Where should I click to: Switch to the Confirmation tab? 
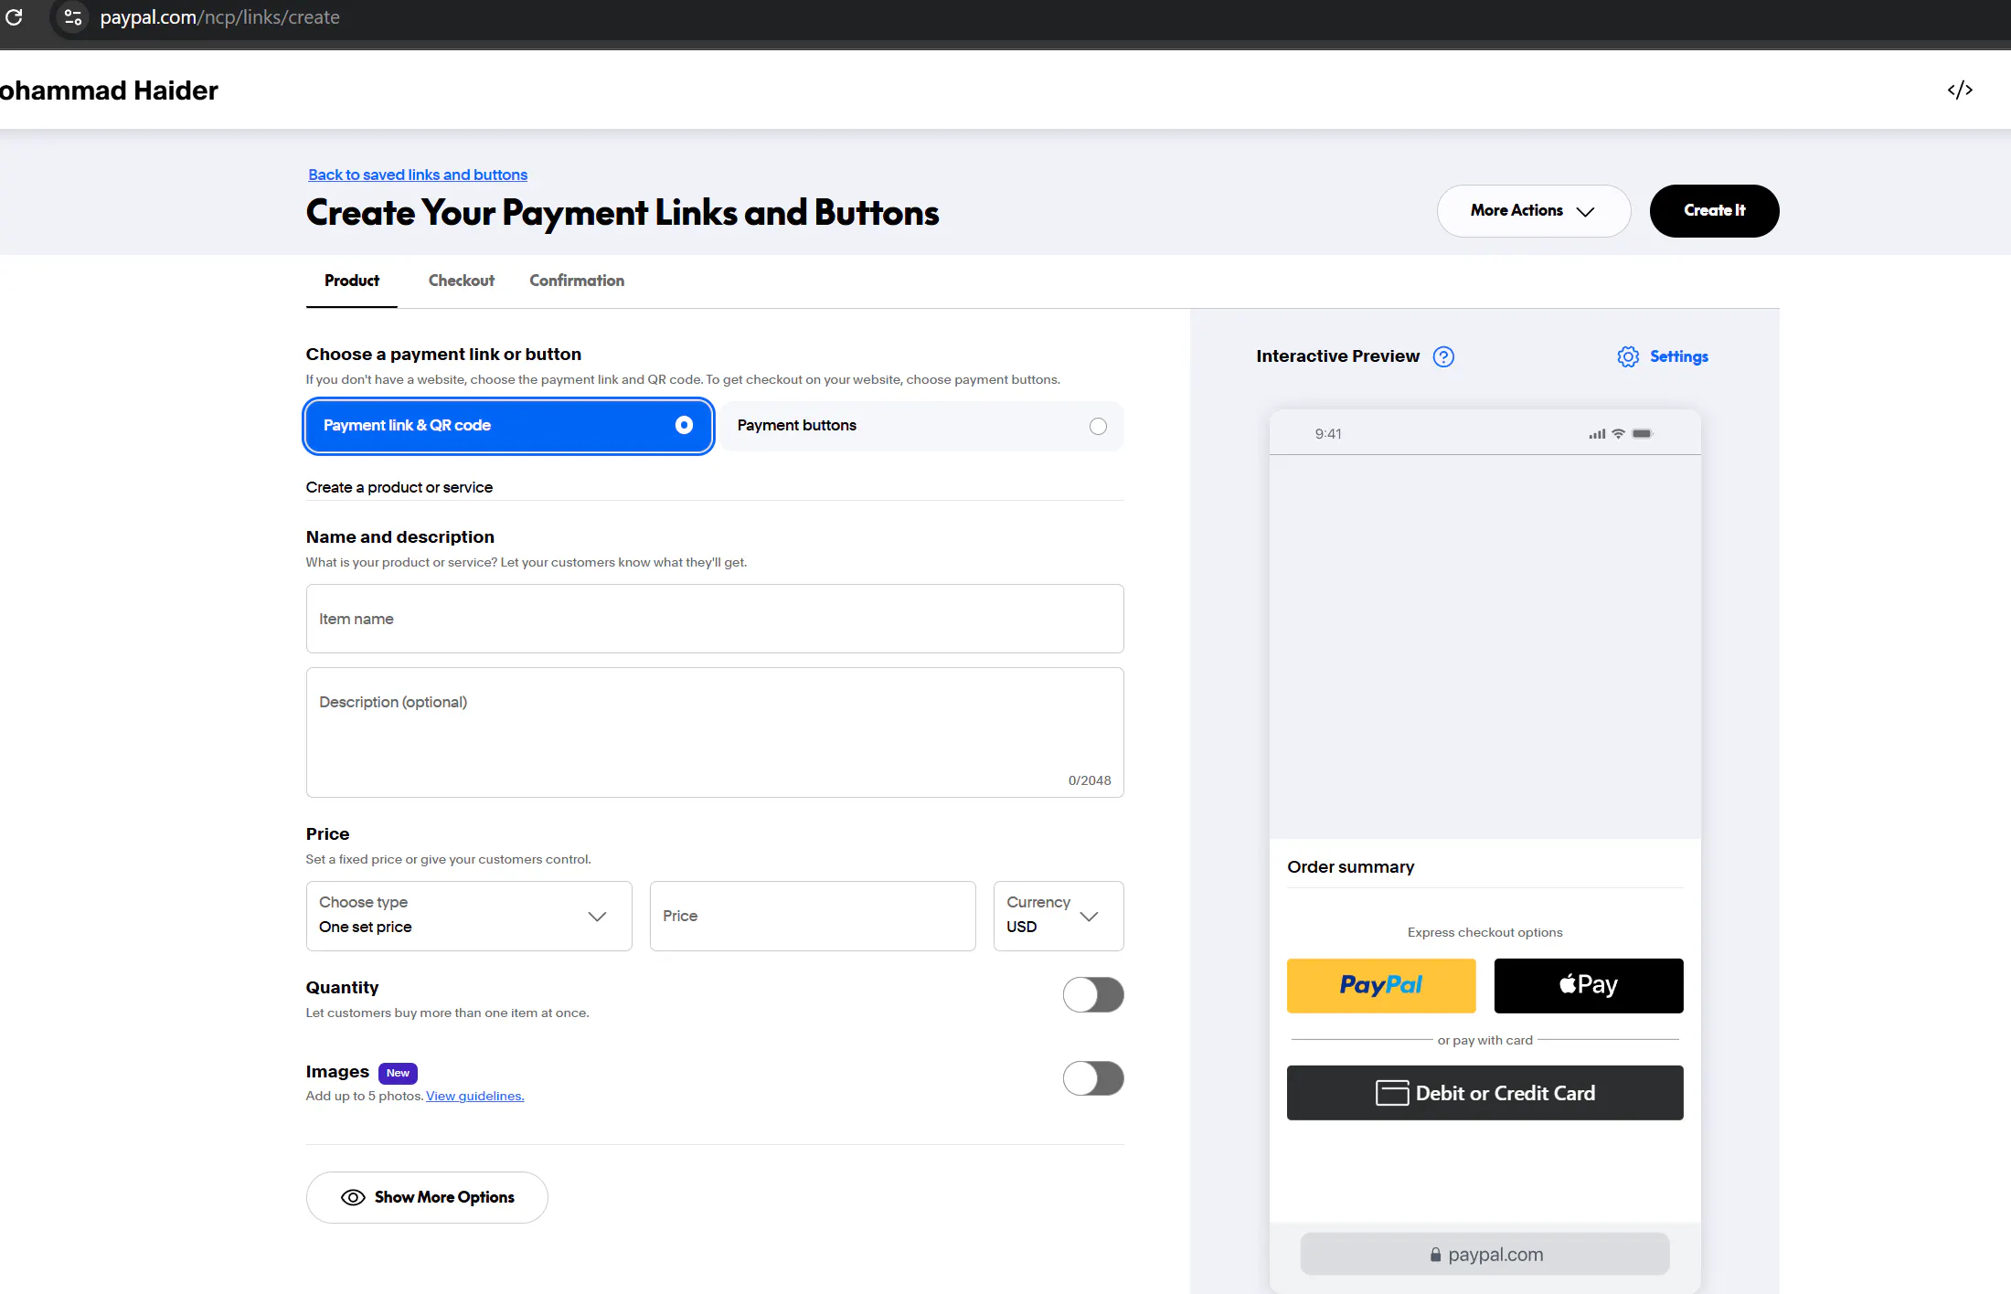(577, 281)
